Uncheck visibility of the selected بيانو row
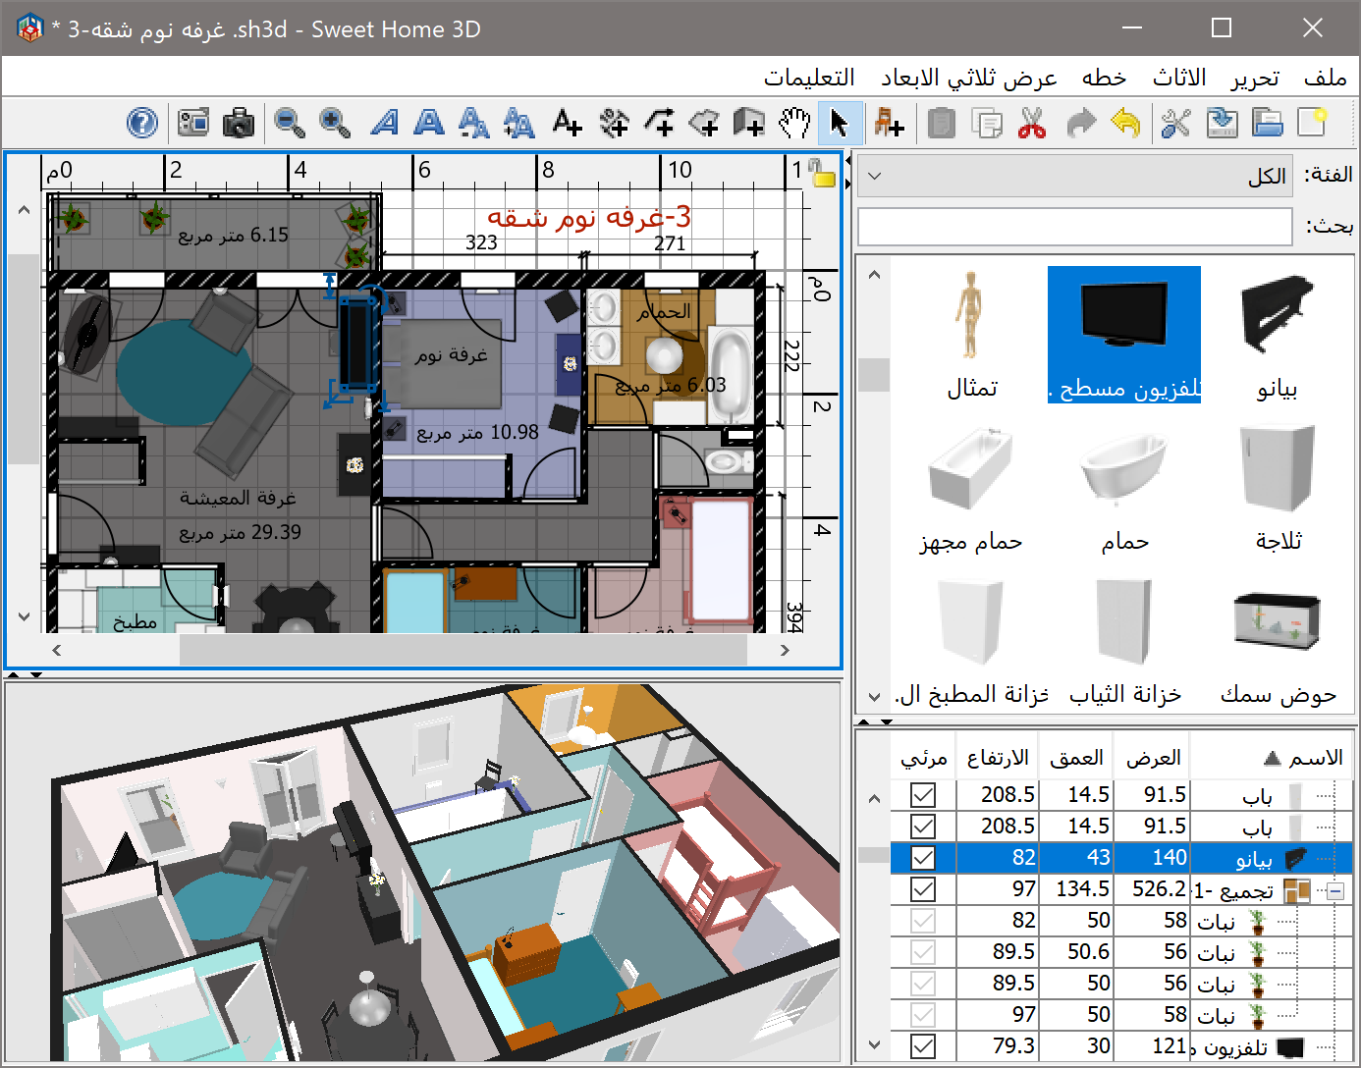Image resolution: width=1361 pixels, height=1068 pixels. 923,858
